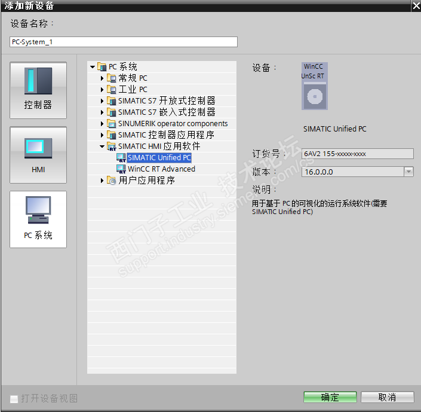Close the 添加新设备 dialog
This screenshot has height=412, width=421.
pos(416,5)
